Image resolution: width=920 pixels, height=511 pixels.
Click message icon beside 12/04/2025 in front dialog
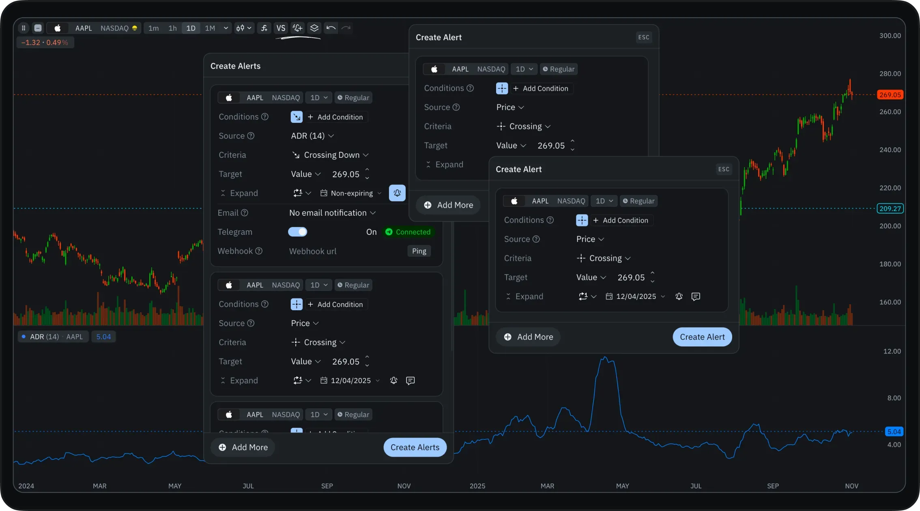(696, 296)
